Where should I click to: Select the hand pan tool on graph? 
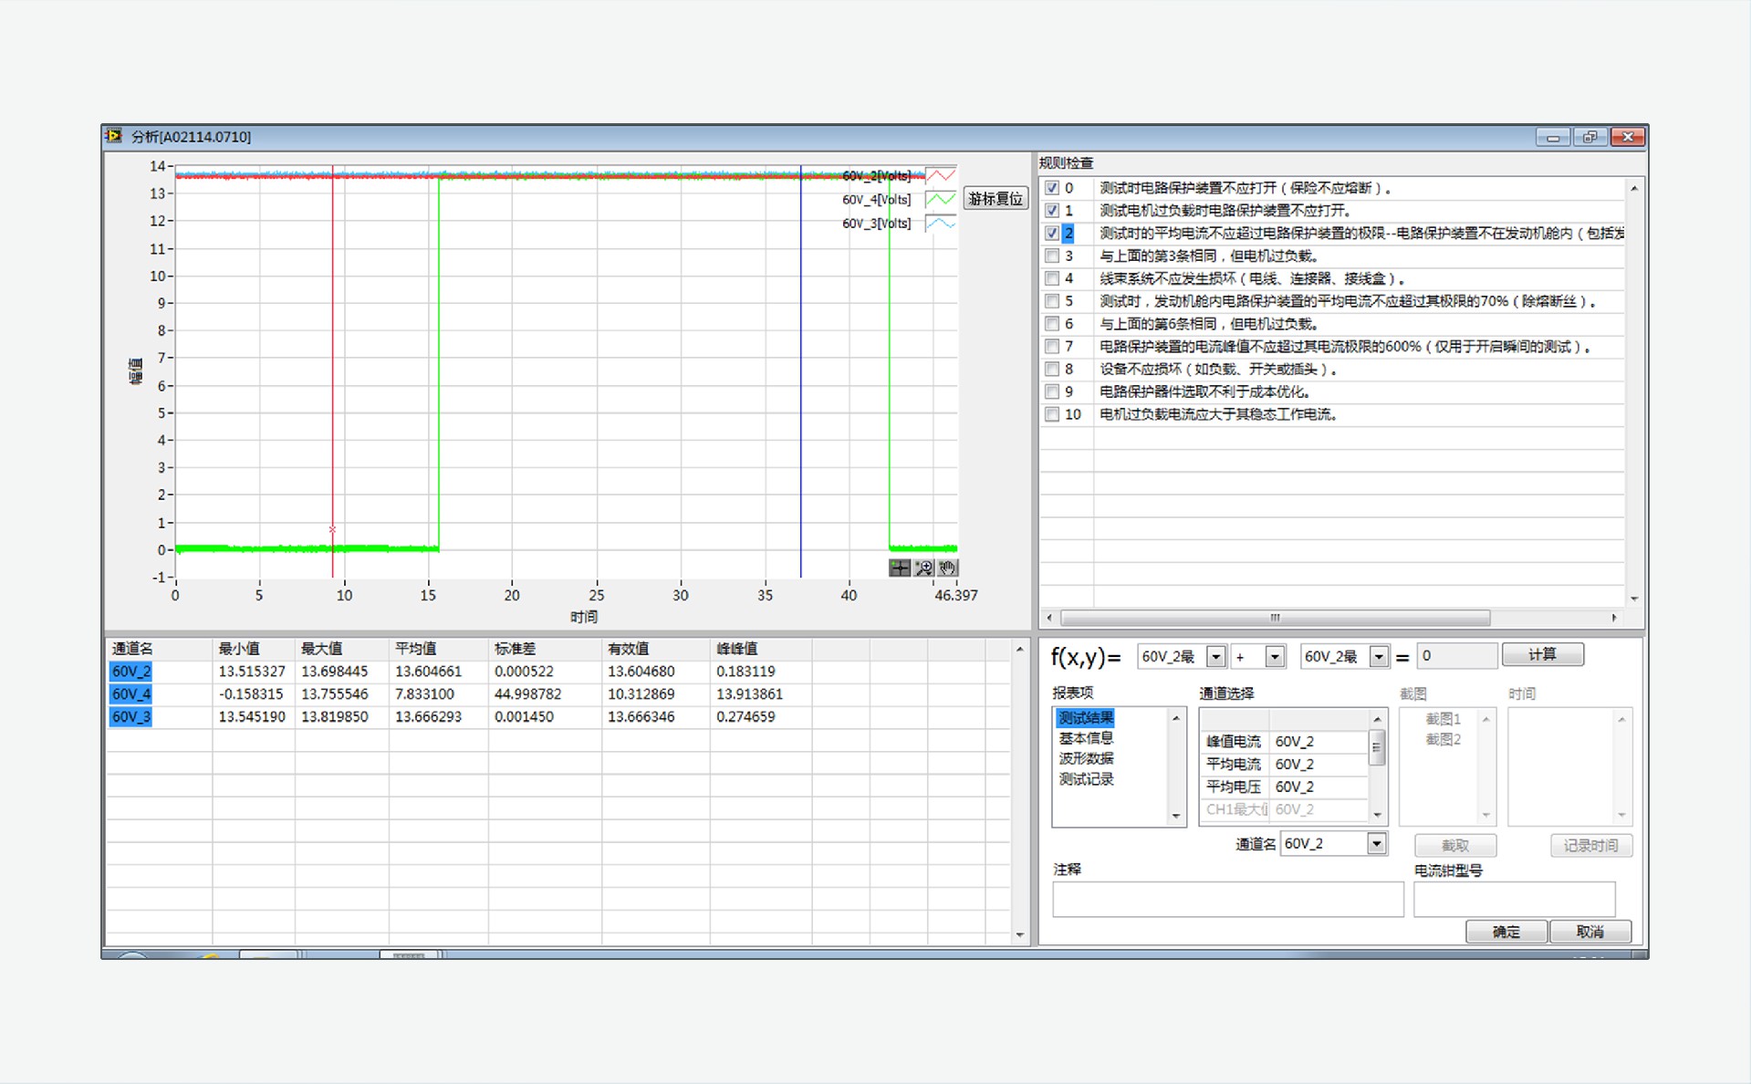[948, 568]
